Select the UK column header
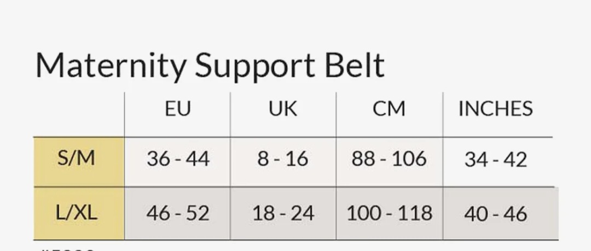Screen dimensions: 591x251 click(283, 109)
